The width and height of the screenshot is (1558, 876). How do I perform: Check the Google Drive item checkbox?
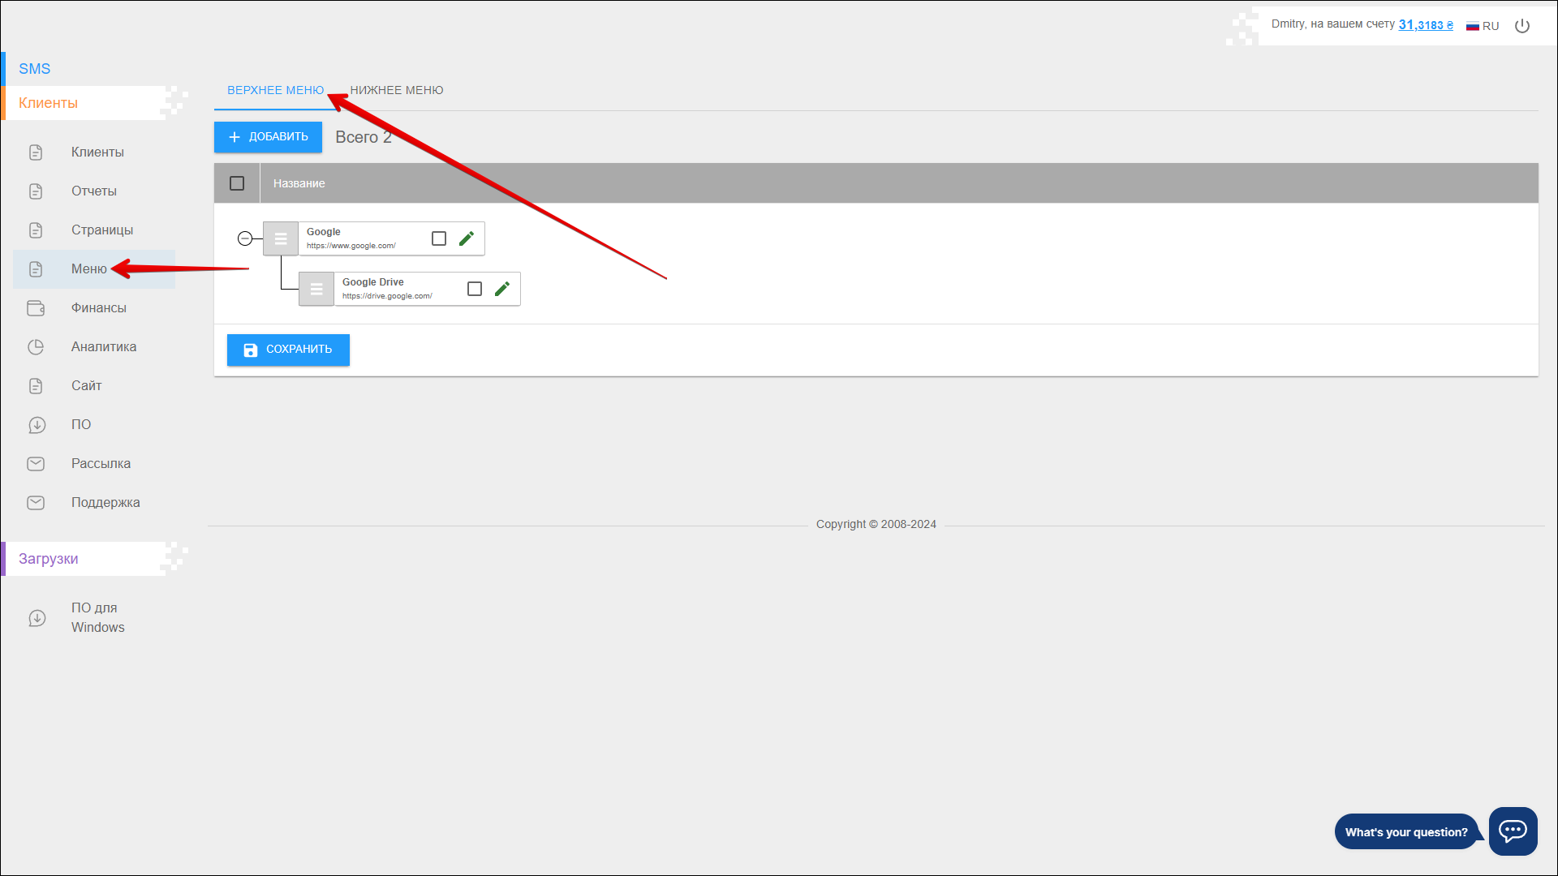475,289
